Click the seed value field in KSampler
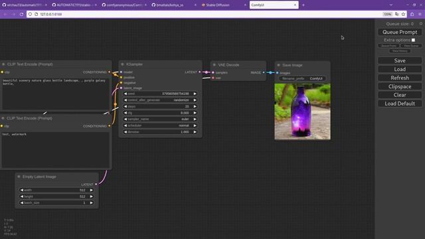 click(160, 94)
